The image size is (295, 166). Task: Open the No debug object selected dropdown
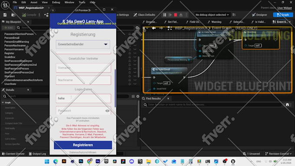(x=212, y=15)
